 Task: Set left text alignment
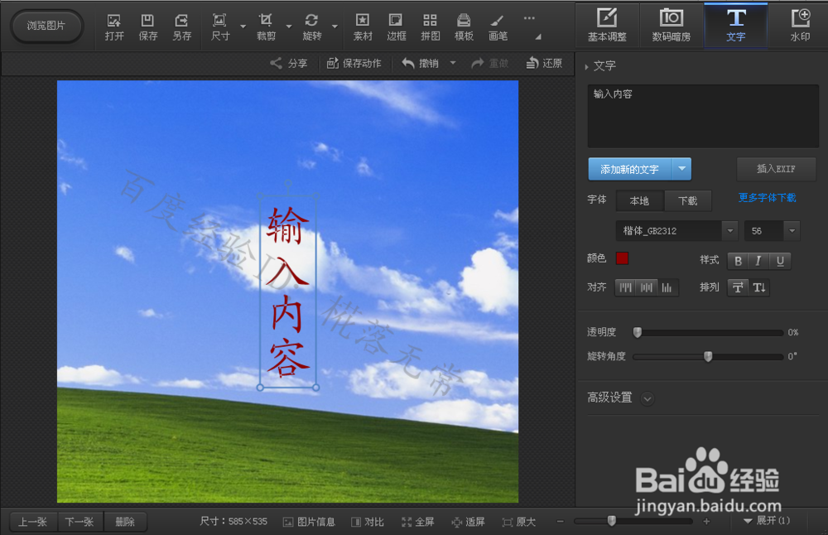point(626,288)
